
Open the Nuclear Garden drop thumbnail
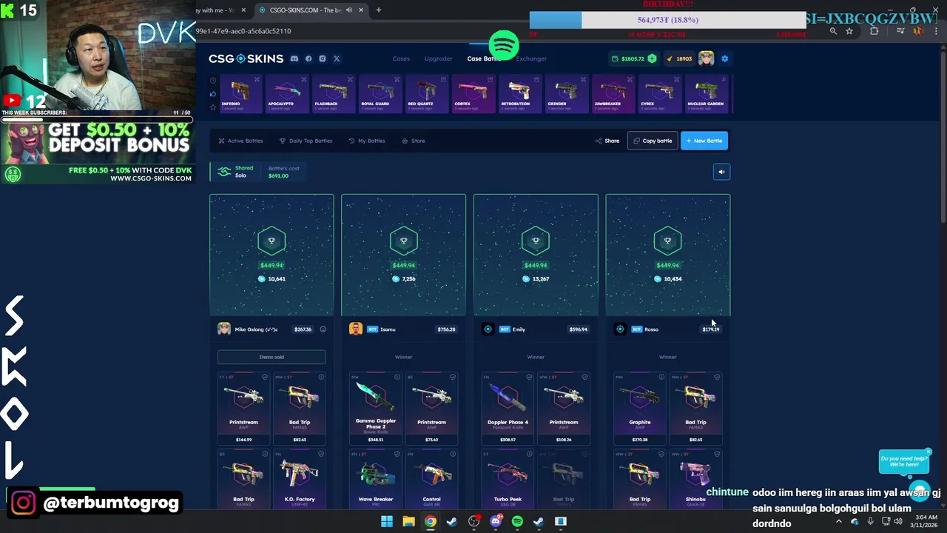(706, 94)
